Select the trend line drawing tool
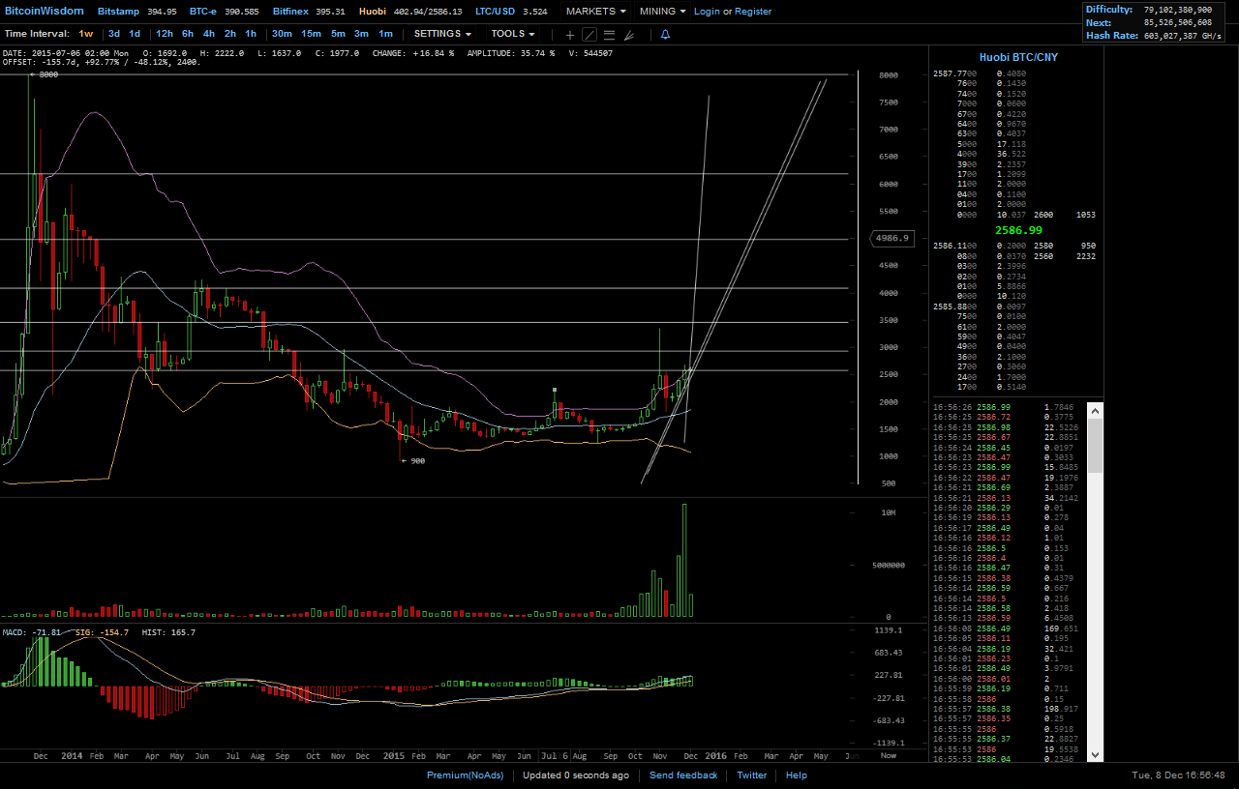 pyautogui.click(x=589, y=35)
